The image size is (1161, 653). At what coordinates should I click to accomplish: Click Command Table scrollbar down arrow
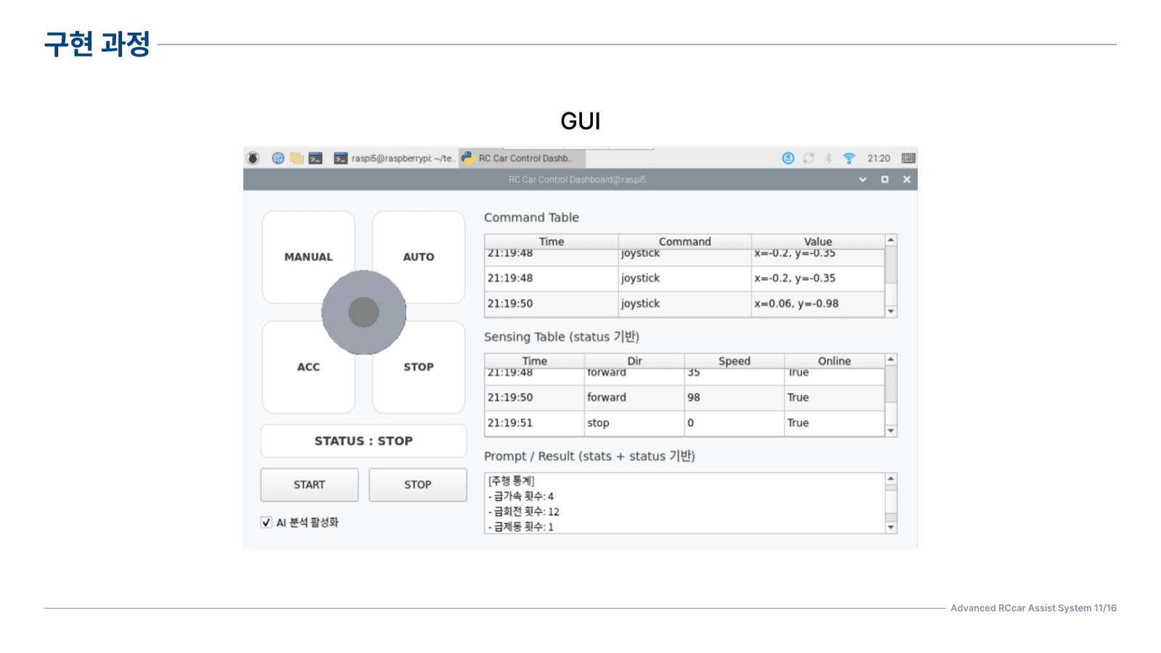tap(891, 311)
